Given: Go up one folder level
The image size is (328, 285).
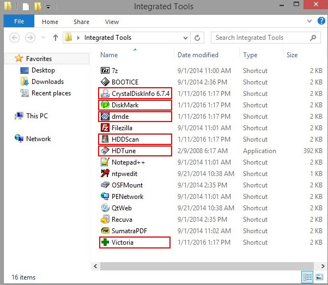Looking at the screenshot, I should [x=56, y=38].
